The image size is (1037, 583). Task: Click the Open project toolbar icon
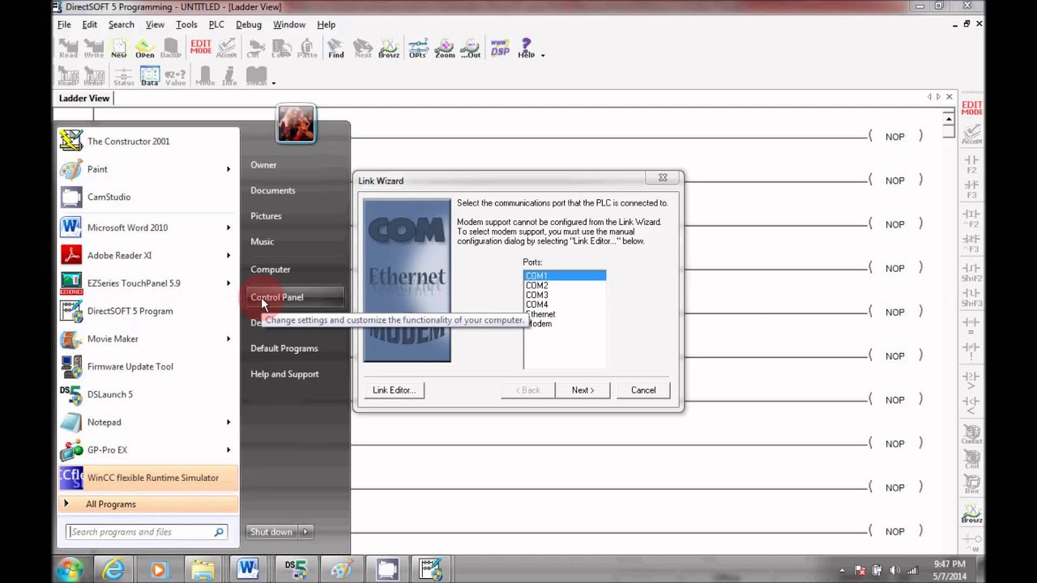coord(145,49)
